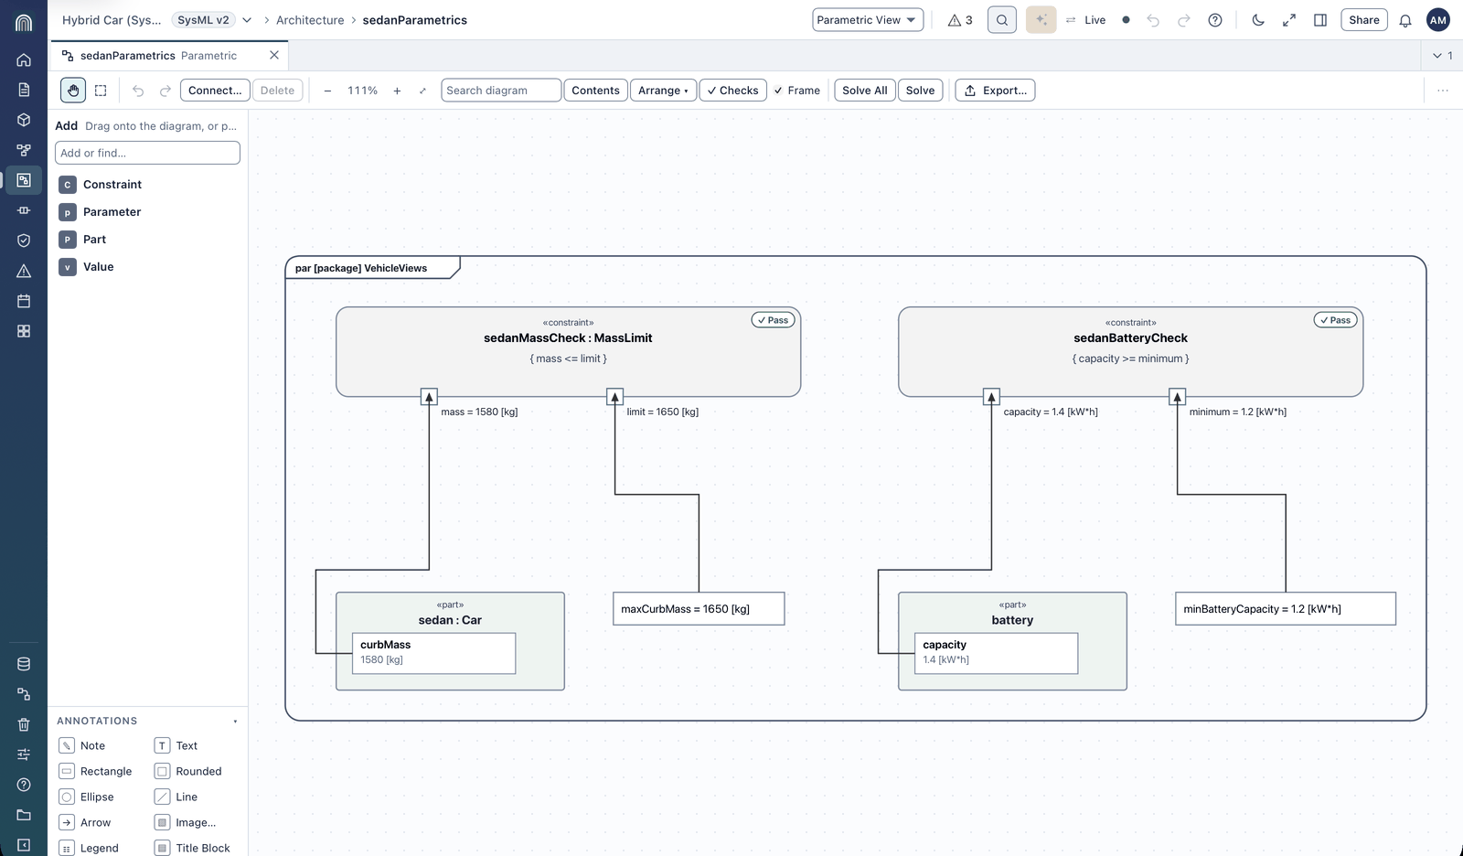Expand the panel counter chevron showing 1
The width and height of the screenshot is (1463, 856).
[1442, 56]
